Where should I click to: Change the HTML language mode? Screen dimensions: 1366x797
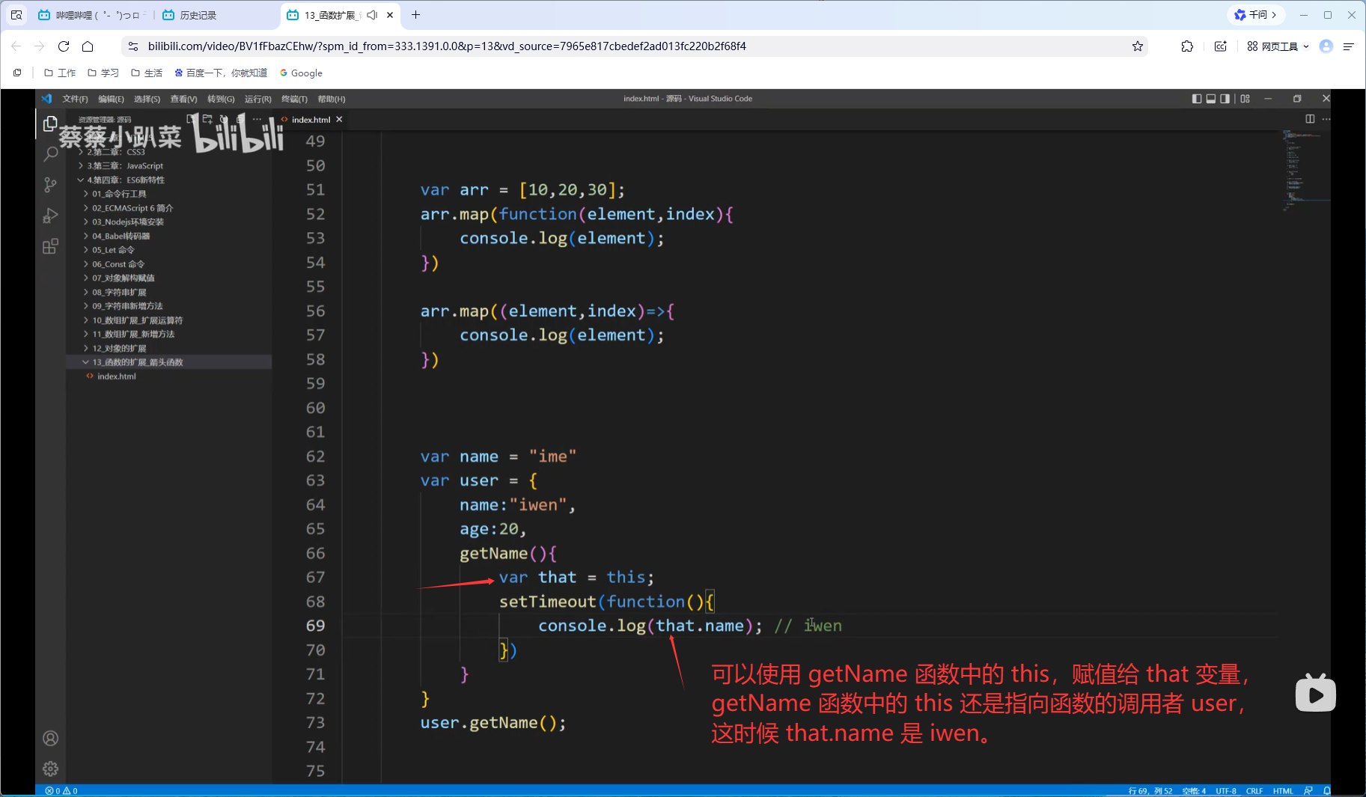pyautogui.click(x=1283, y=791)
